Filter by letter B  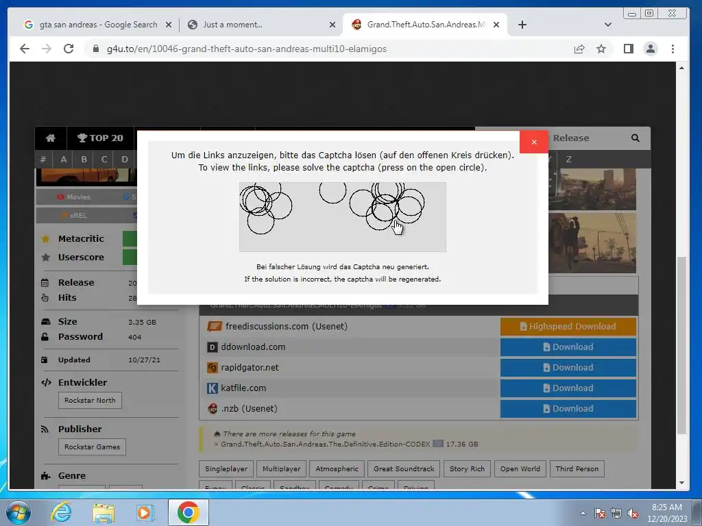84,159
